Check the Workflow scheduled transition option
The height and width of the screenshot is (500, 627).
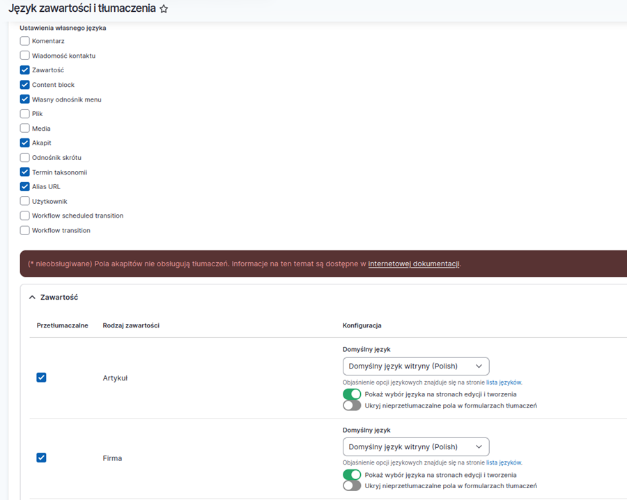pyautogui.click(x=25, y=216)
